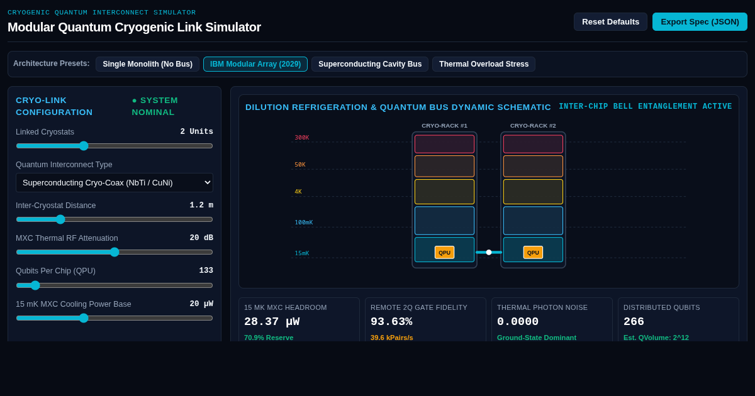Click the 15 MK MXC HEADROOM card title
The width and height of the screenshot is (755, 396).
(x=286, y=307)
